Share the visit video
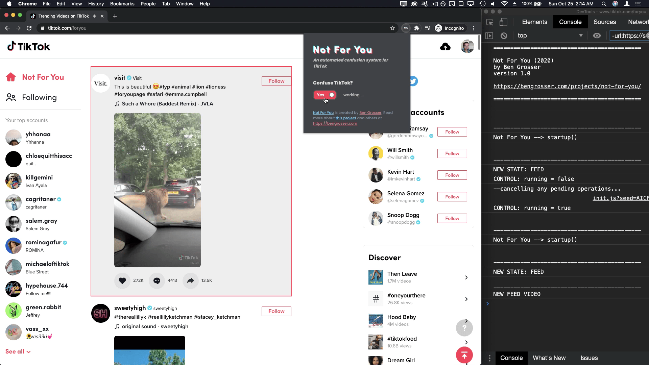649x365 pixels. tap(191, 281)
